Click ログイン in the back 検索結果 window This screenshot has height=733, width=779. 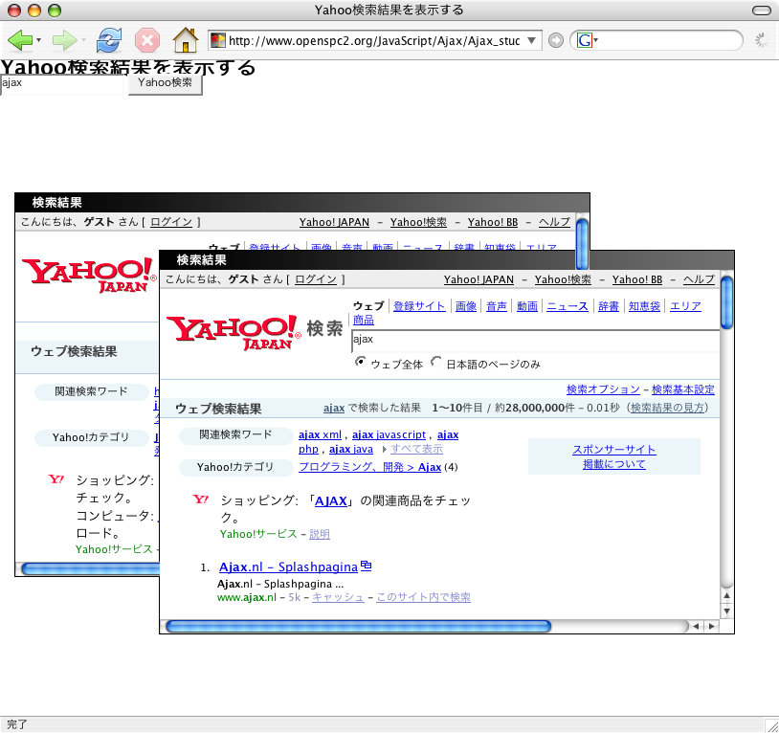coord(171,222)
